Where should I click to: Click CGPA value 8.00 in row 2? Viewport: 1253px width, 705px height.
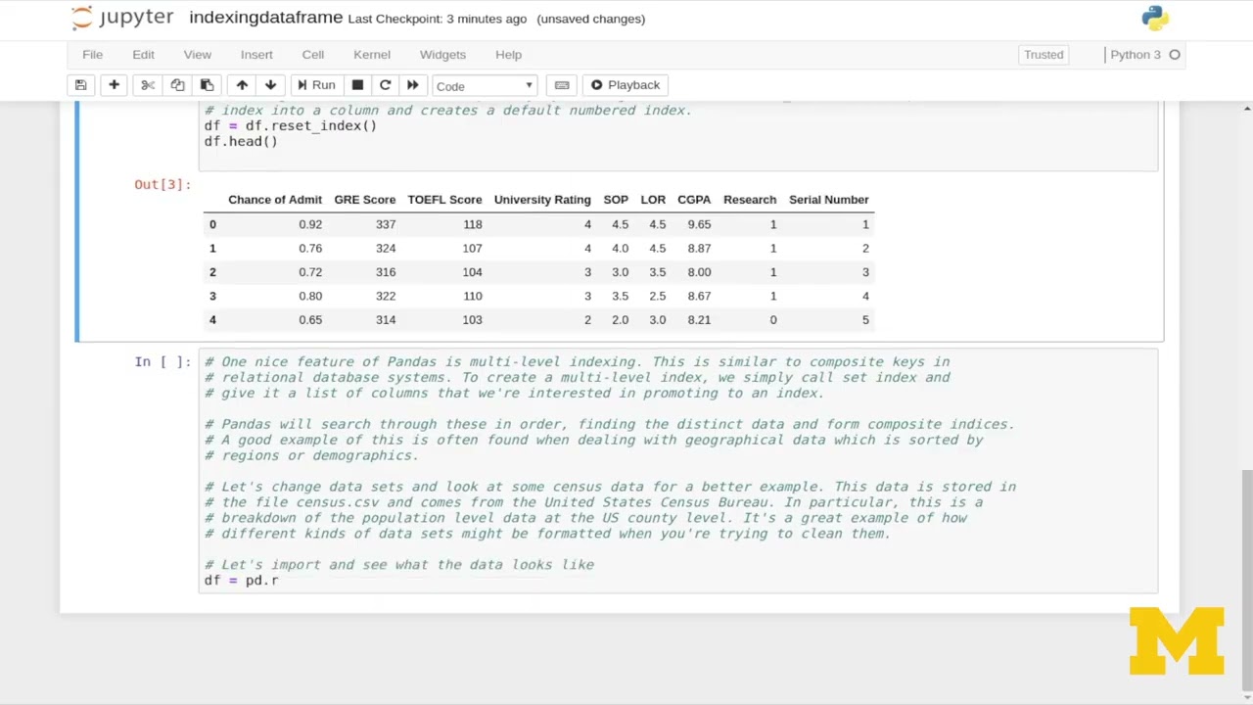(x=699, y=272)
